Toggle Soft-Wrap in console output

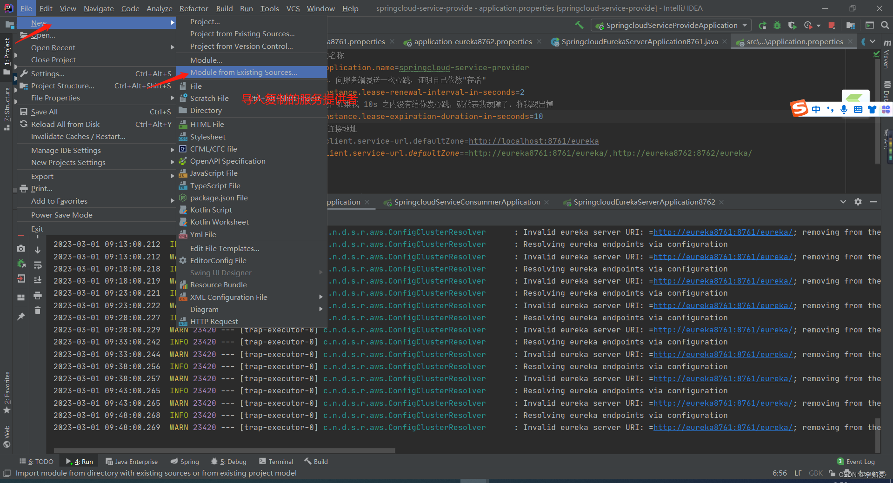click(x=38, y=265)
